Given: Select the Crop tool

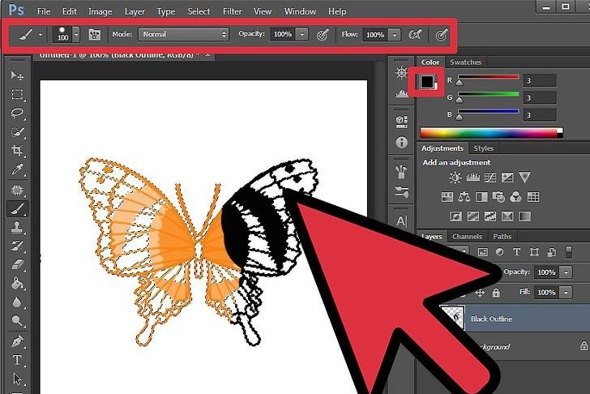Looking at the screenshot, I should click(x=16, y=151).
